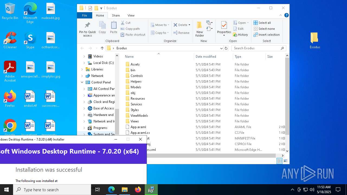Viewport: 347px width, 195px height.
Task: Open Microsoft Edge from taskbar
Action: pyautogui.click(x=111, y=190)
